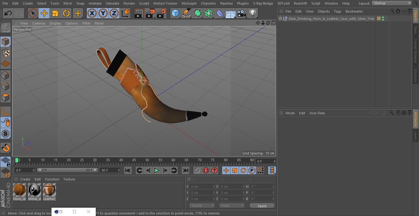Add a Light object
This screenshot has width=419, height=216.
pos(252,13)
